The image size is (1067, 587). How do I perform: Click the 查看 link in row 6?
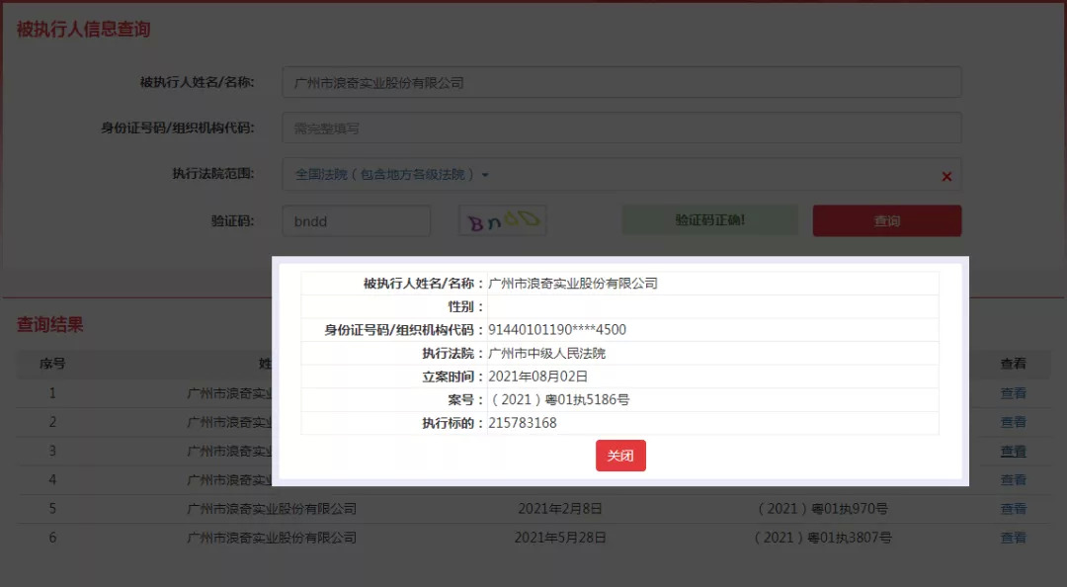pyautogui.click(x=1014, y=538)
